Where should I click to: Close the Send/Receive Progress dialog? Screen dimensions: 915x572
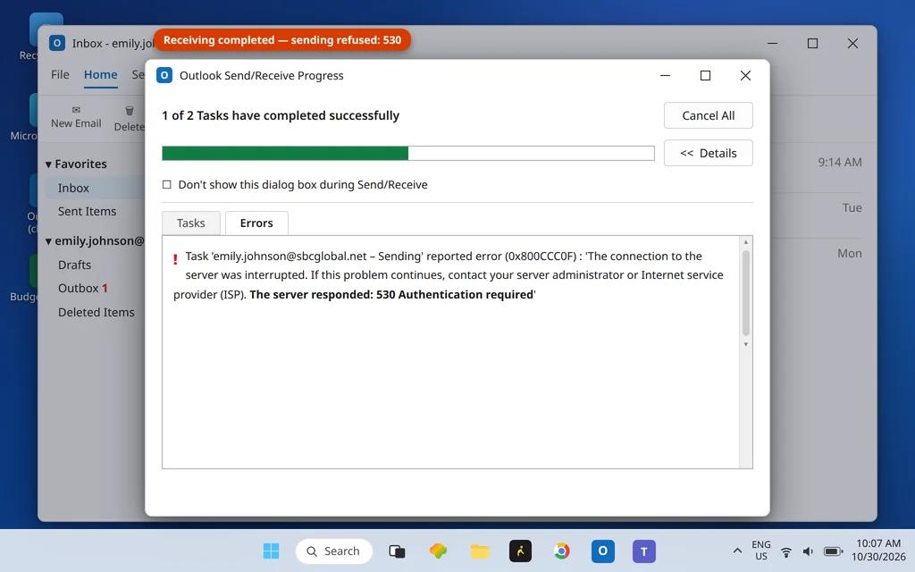click(745, 75)
